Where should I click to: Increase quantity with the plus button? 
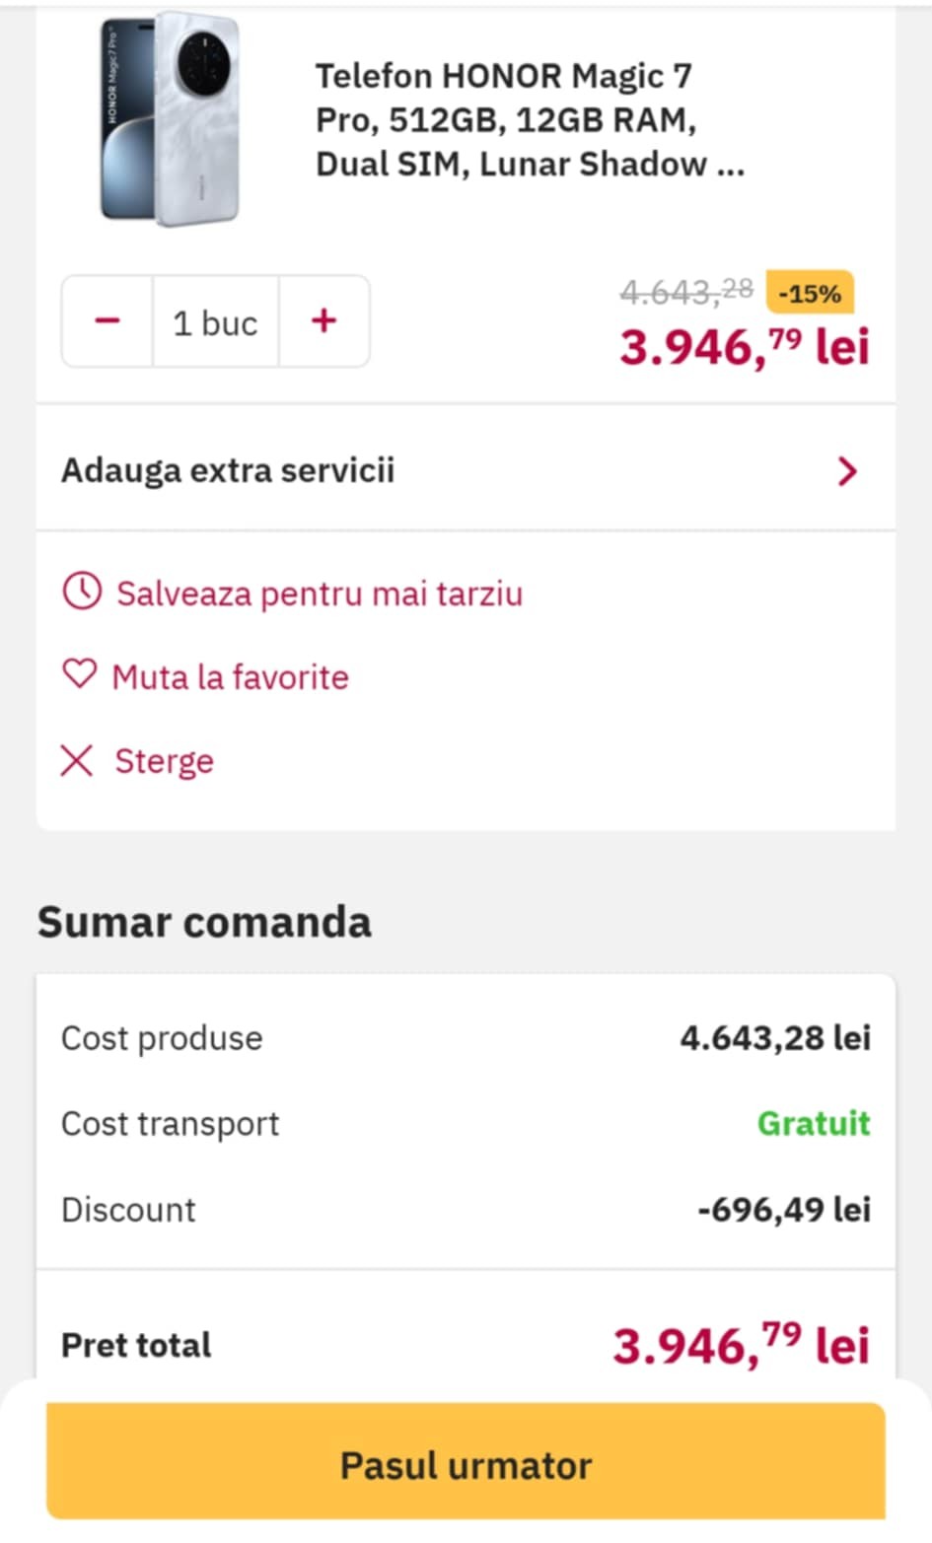(x=323, y=321)
